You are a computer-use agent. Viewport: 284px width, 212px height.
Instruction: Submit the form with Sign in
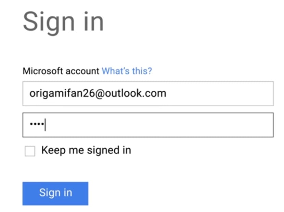55,193
